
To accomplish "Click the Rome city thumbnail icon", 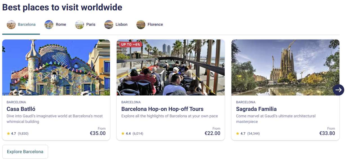I will [49, 25].
